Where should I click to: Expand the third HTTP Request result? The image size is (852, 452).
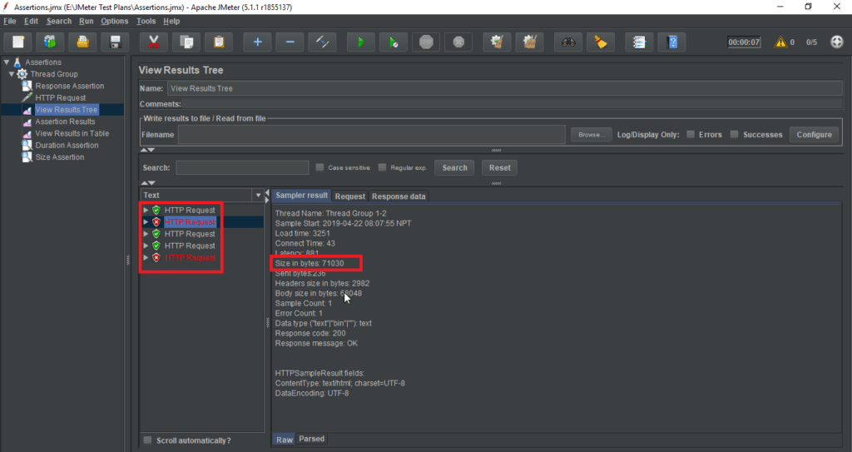(146, 234)
